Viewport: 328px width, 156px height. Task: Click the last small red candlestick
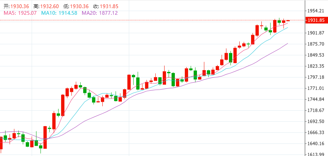288,20
